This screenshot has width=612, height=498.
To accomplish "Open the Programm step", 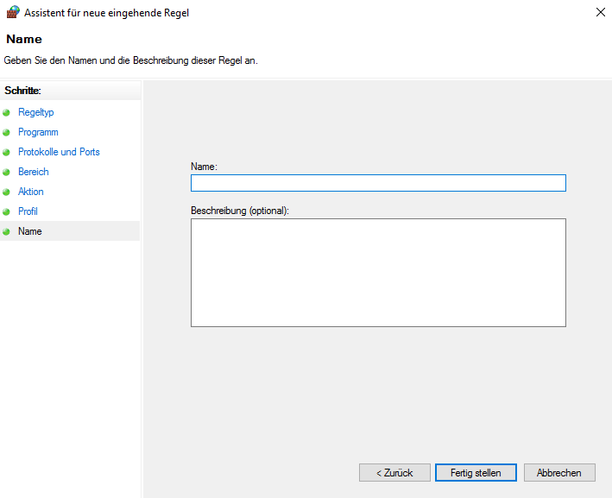I will pyautogui.click(x=38, y=132).
